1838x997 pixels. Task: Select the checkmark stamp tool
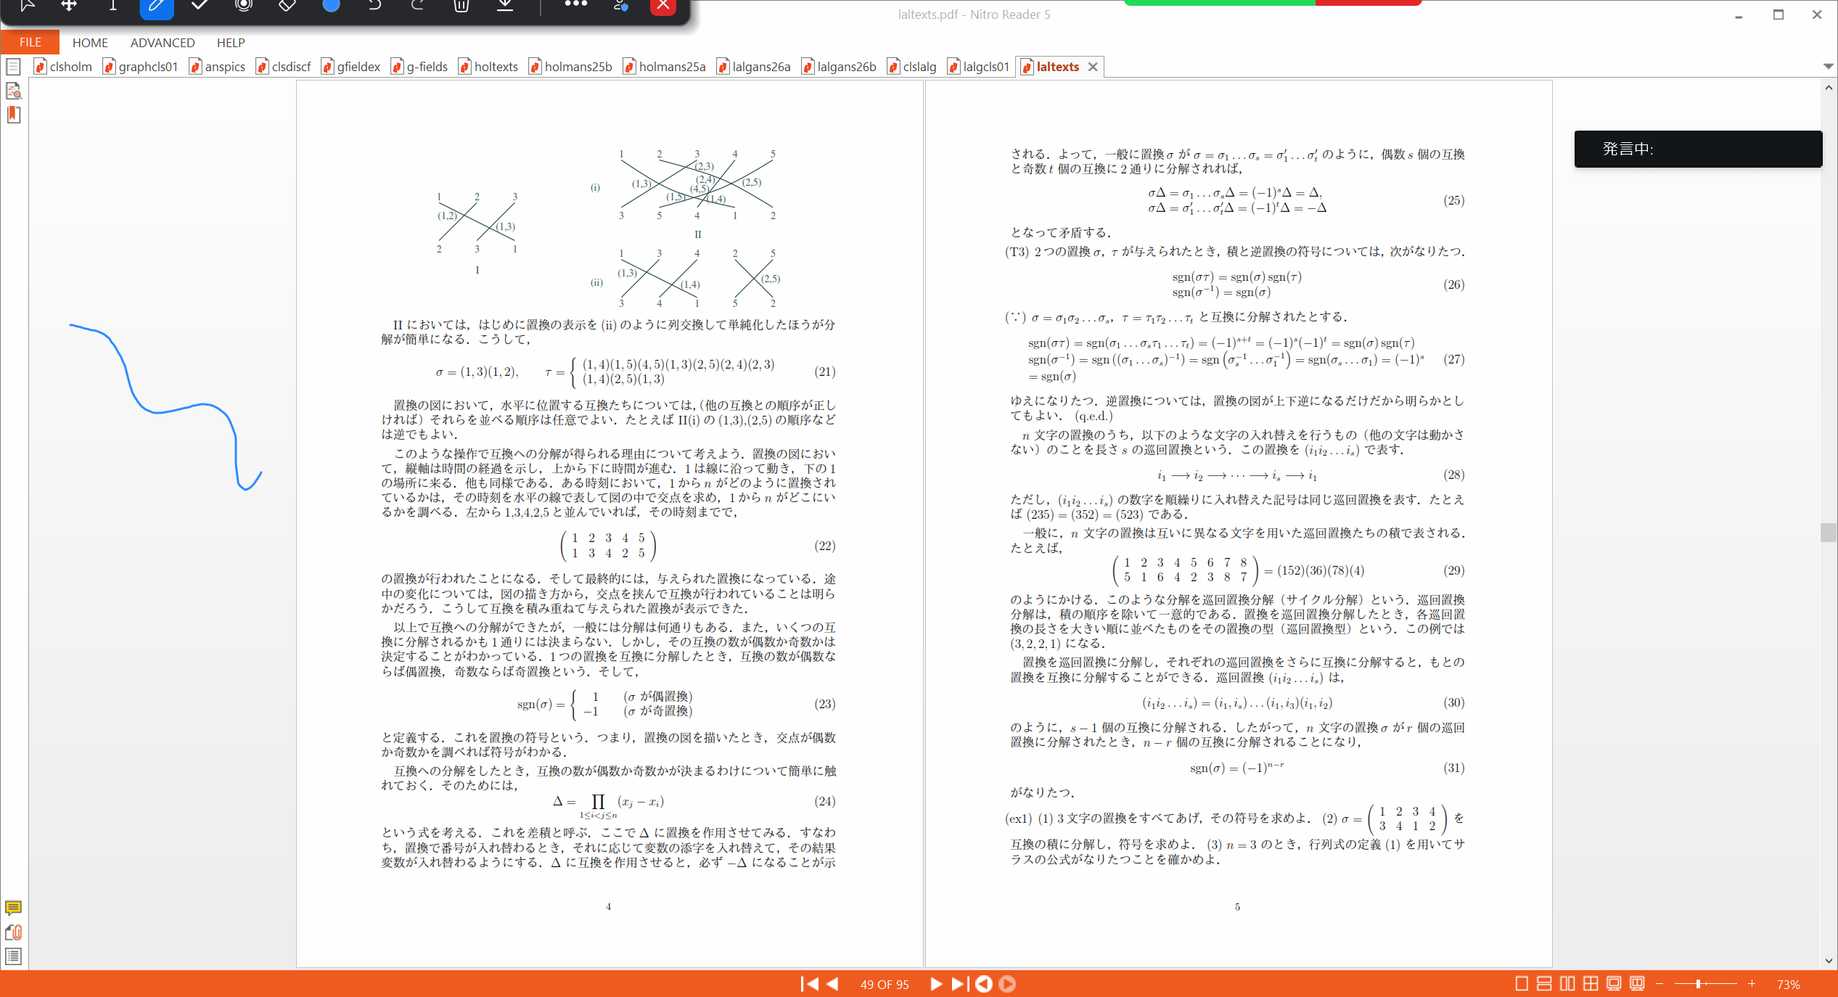pos(200,6)
